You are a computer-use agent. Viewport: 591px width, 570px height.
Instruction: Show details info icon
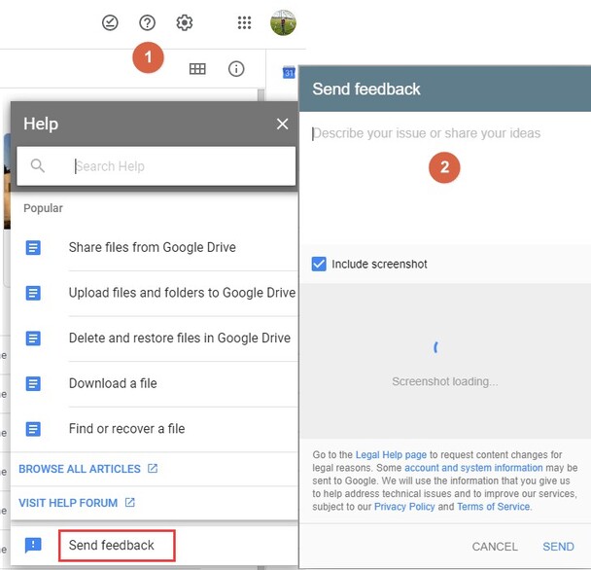pos(236,69)
